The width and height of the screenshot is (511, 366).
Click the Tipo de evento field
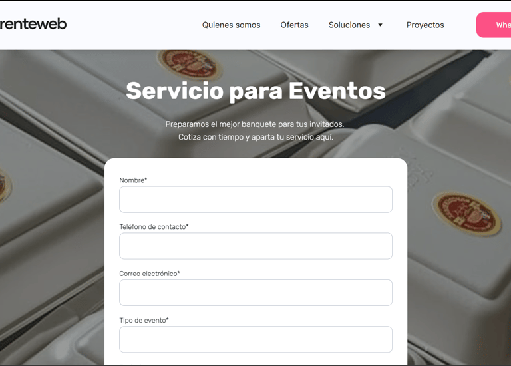click(255, 339)
